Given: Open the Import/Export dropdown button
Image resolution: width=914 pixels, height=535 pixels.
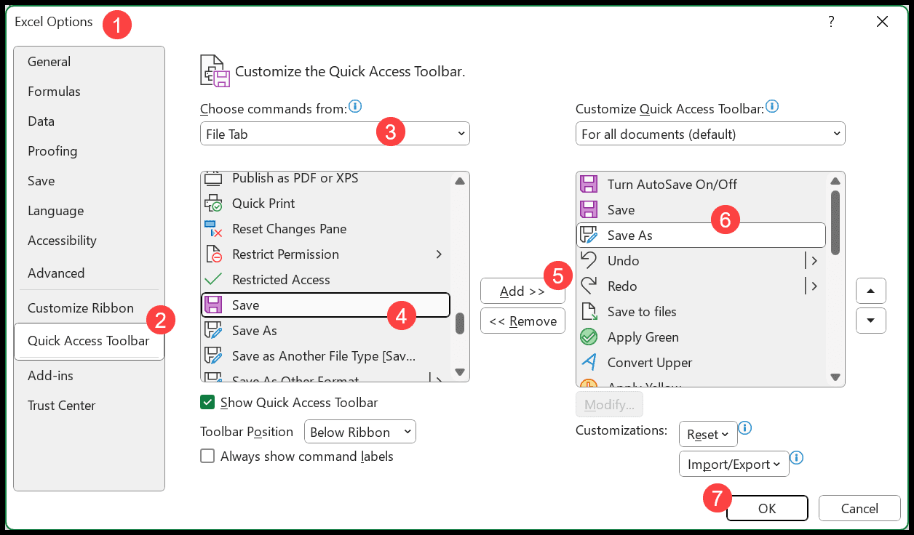Looking at the screenshot, I should click(x=734, y=464).
